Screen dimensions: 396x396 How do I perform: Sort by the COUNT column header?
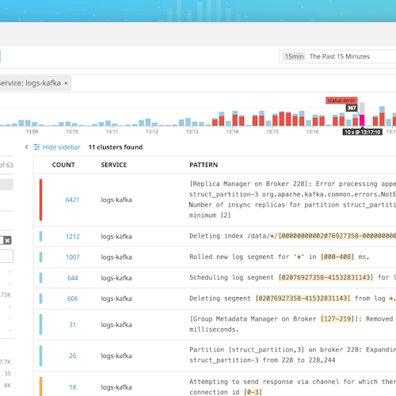point(63,165)
